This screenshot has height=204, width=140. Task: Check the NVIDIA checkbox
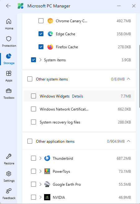pyautogui.click(x=34, y=197)
